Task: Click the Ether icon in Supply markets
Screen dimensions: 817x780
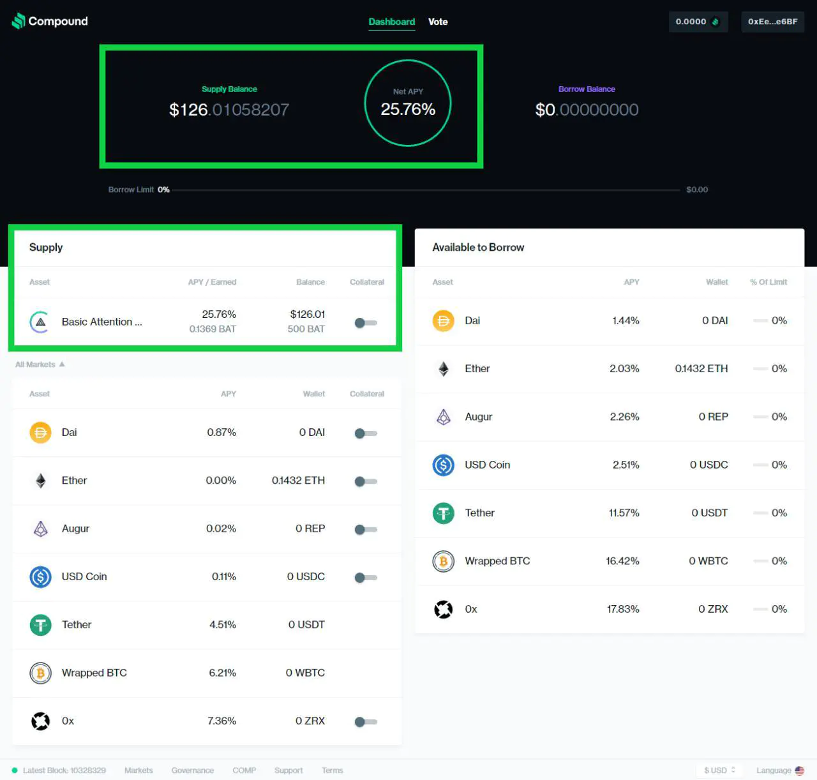Action: click(x=40, y=481)
